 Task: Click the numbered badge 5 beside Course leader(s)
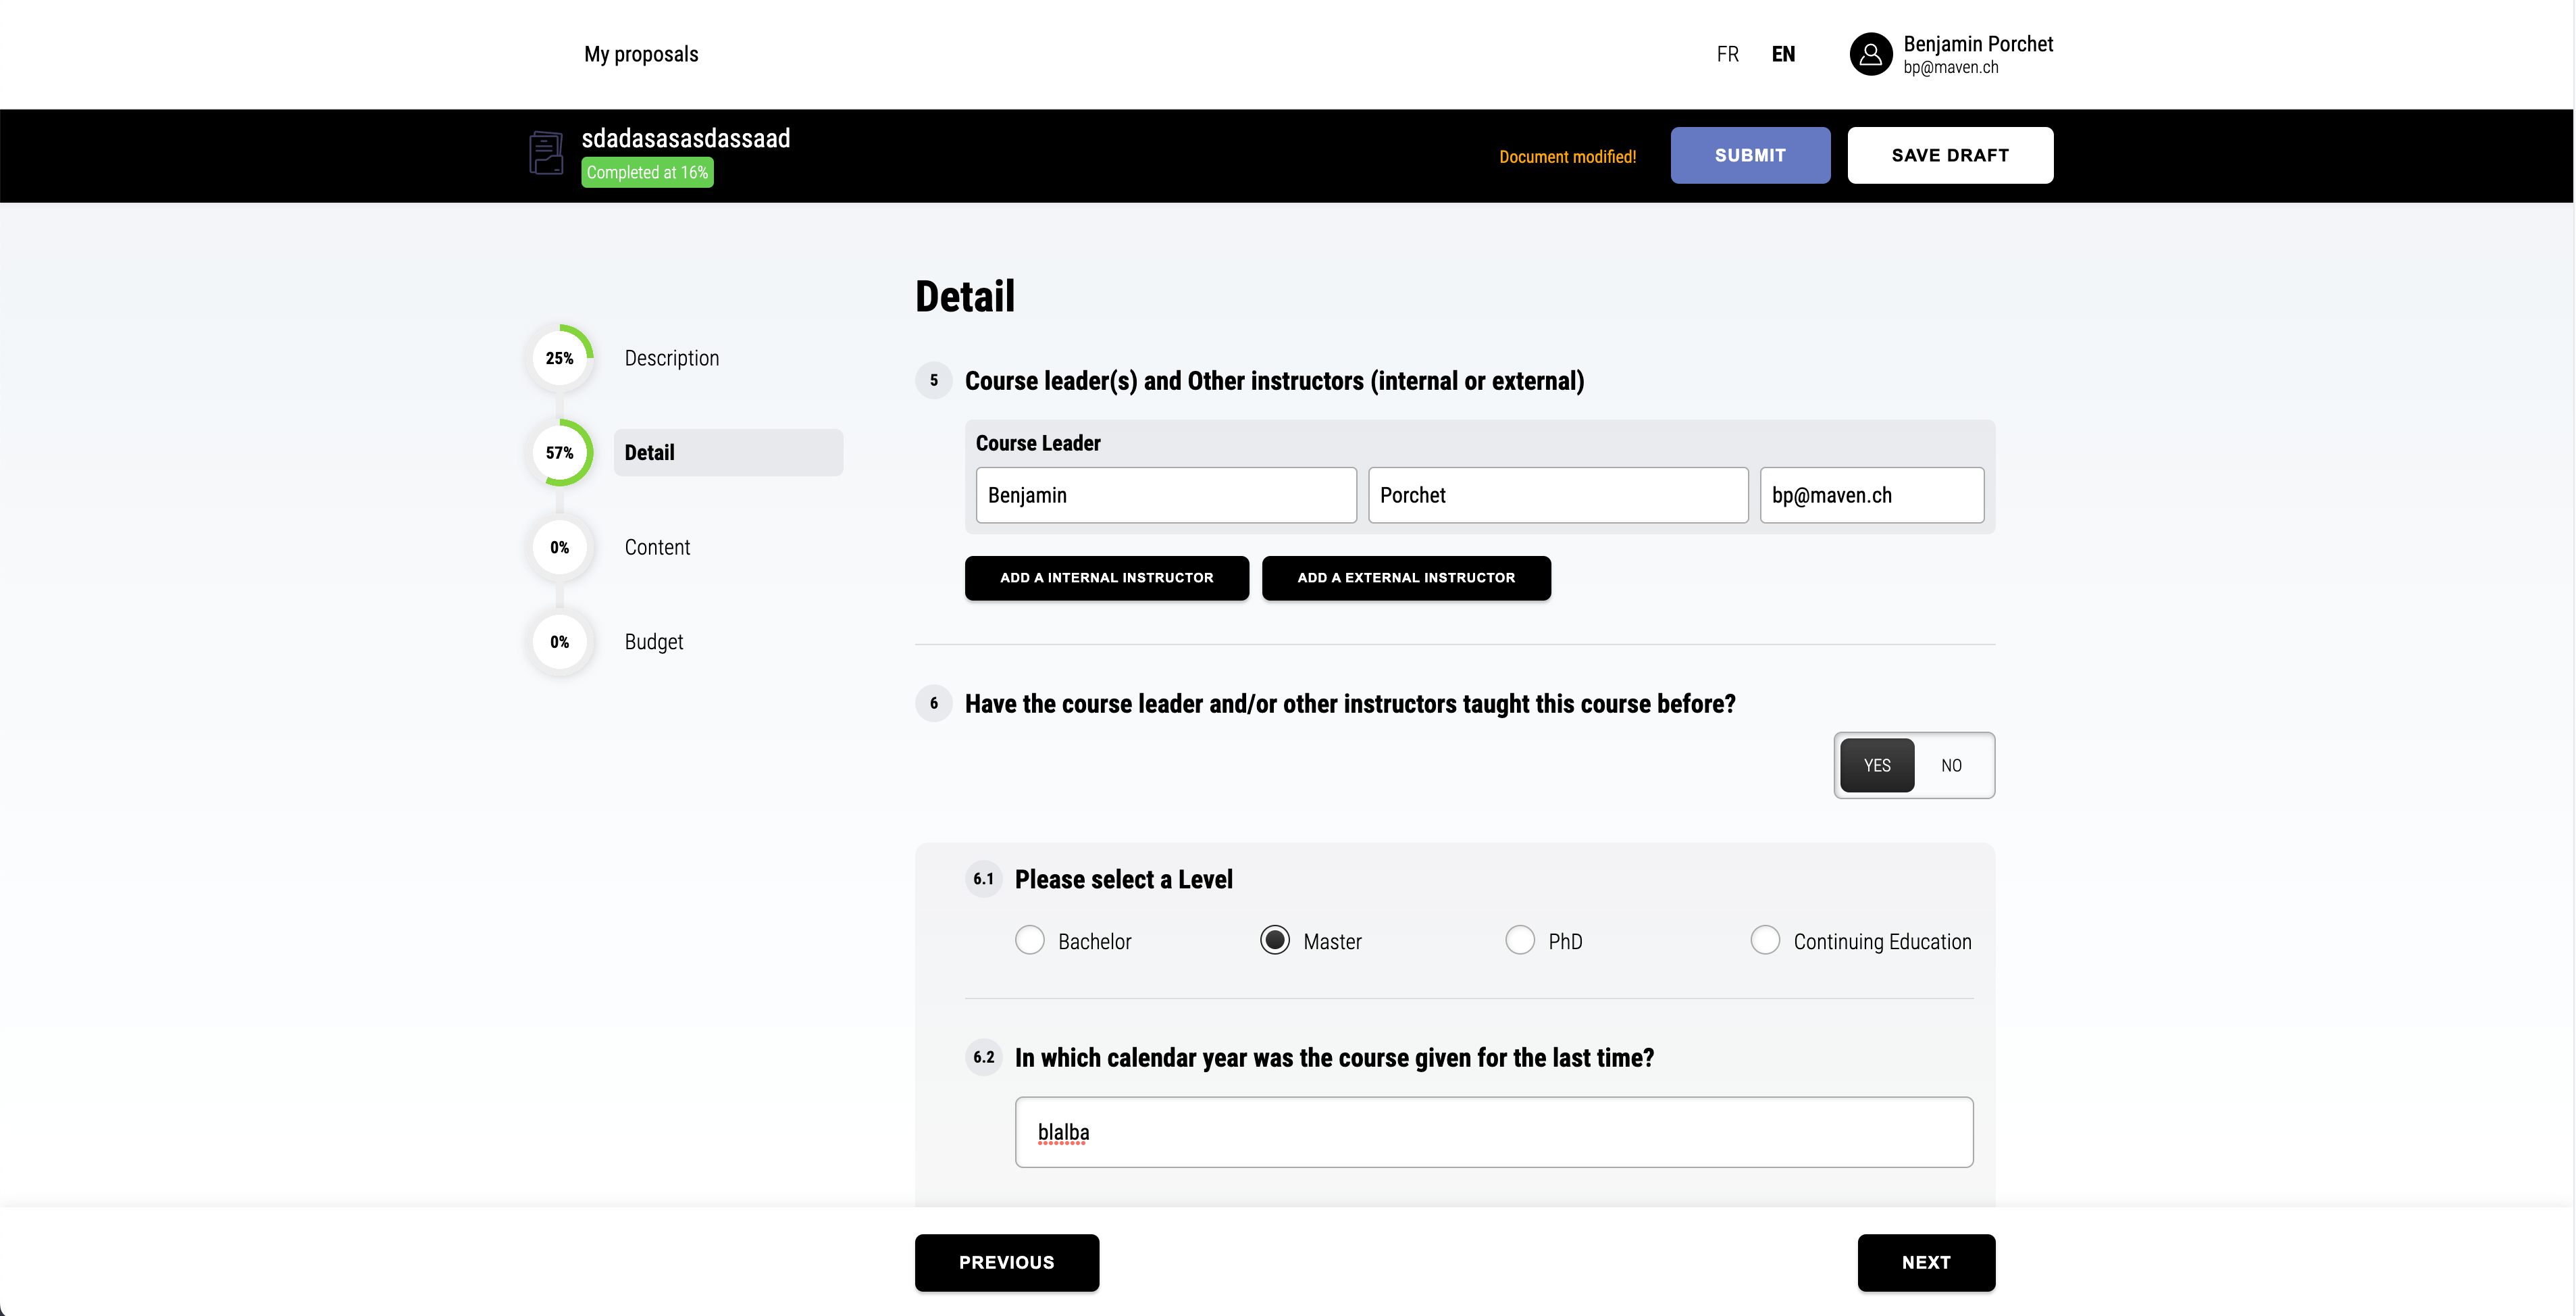(x=933, y=381)
